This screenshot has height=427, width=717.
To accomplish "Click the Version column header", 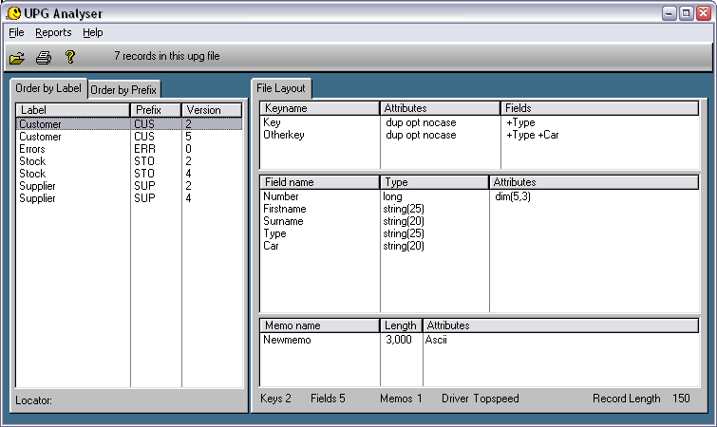I will pos(211,110).
